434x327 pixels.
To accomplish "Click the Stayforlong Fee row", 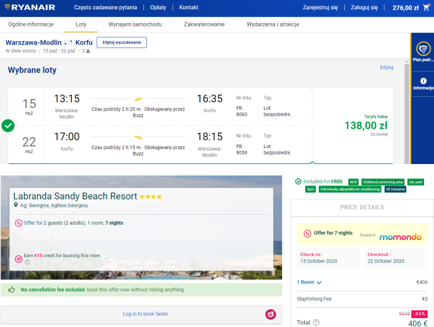I will [362, 299].
